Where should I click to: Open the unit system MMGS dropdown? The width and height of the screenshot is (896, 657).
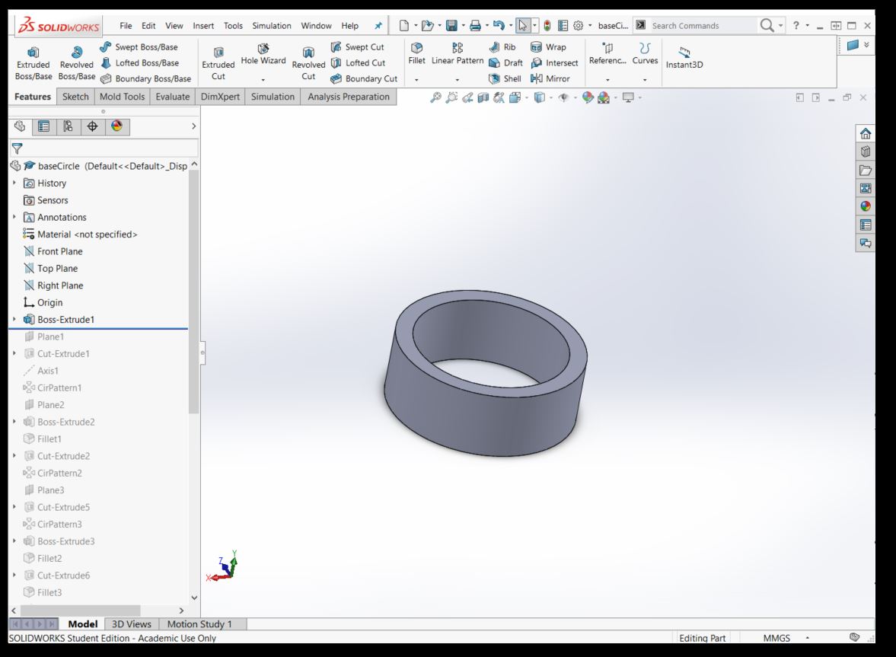click(x=808, y=637)
